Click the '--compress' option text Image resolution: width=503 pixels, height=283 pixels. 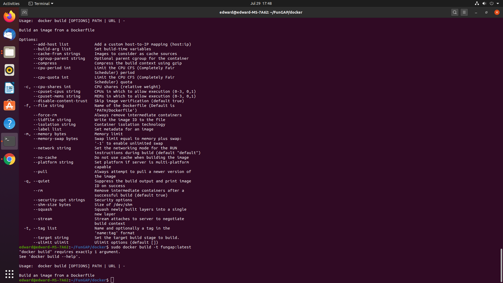(45, 63)
